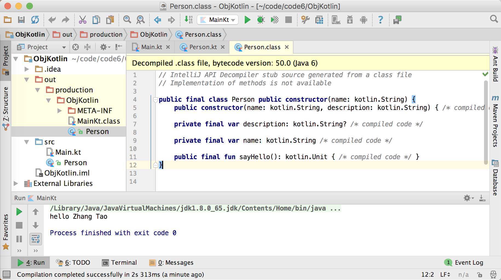Click the Copy toolbar icon

pyautogui.click(x=96, y=20)
